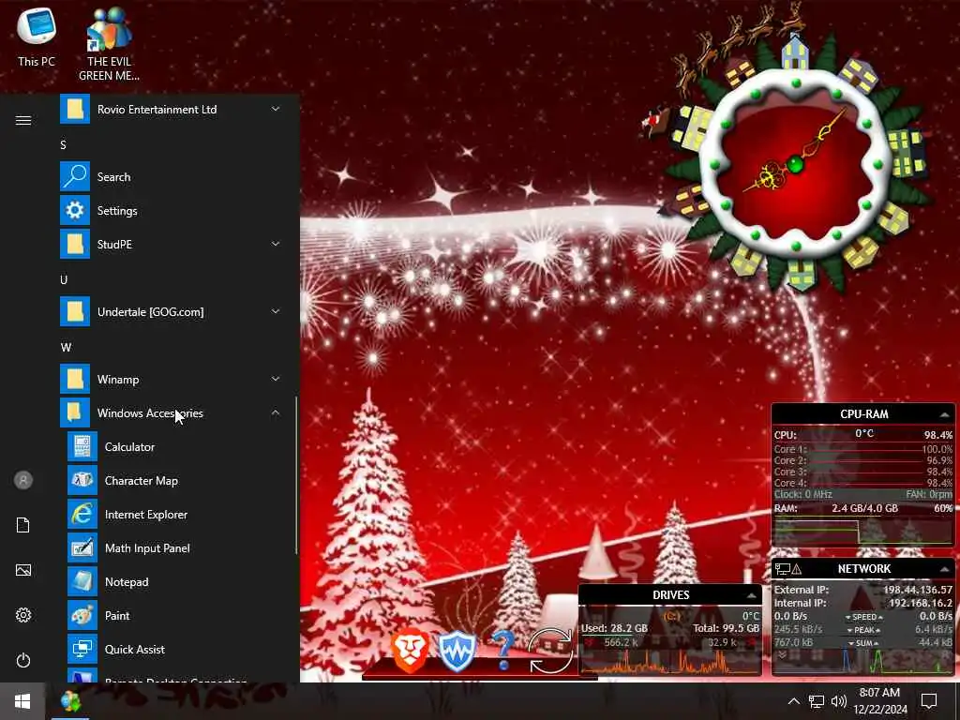Select the This PC desktop icon
The image size is (960, 720).
[x=37, y=37]
